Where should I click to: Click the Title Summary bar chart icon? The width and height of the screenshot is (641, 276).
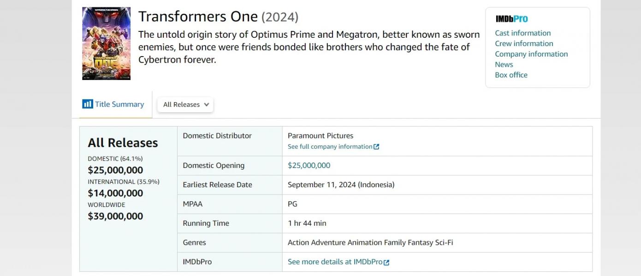coord(88,104)
